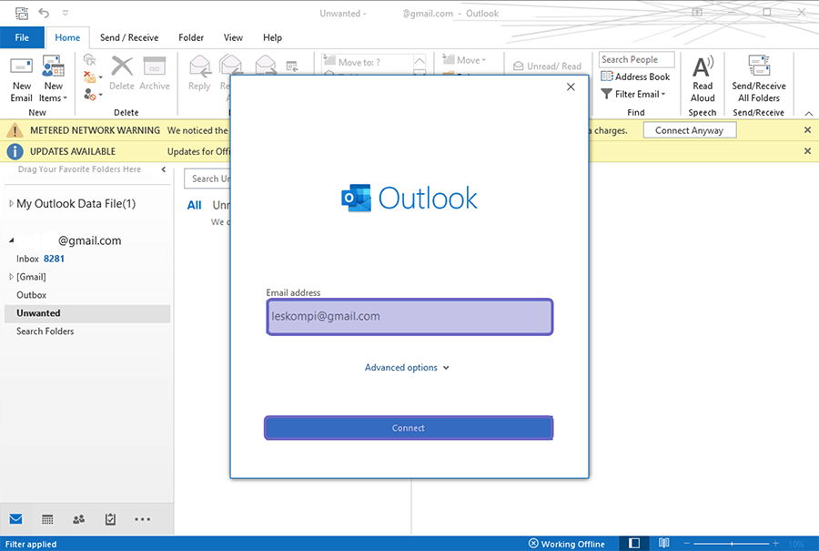Click the Email address field
This screenshot has height=551, width=819.
409,317
